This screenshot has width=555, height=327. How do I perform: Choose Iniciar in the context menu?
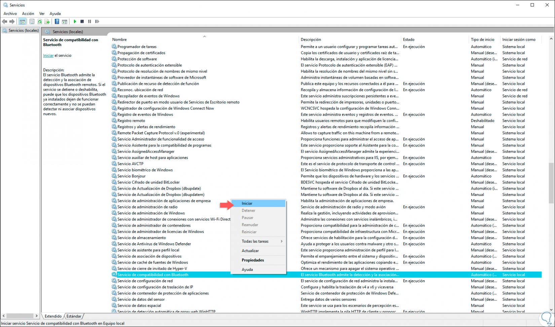258,203
